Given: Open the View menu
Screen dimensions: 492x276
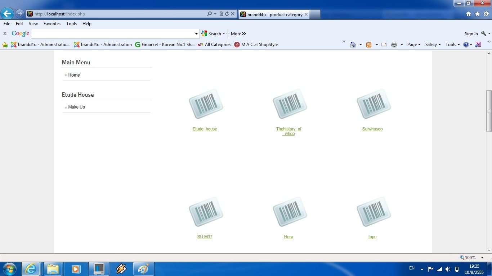Looking at the screenshot, I should point(33,23).
